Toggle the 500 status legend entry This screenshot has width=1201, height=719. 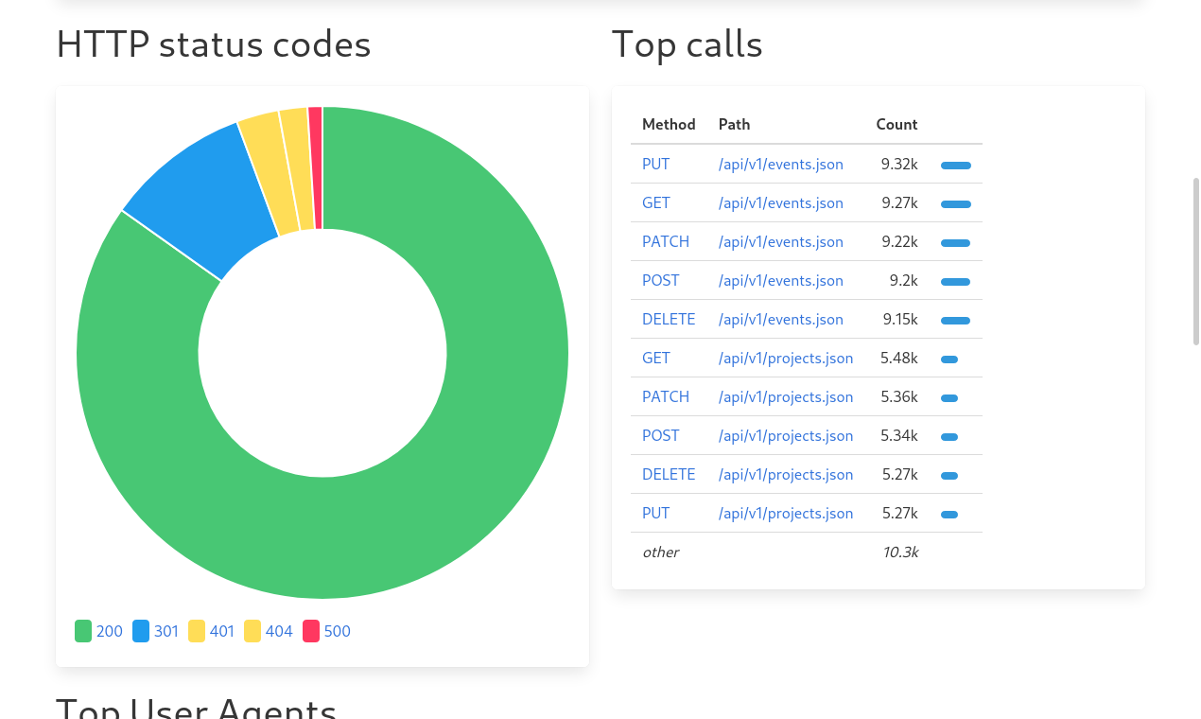325,631
